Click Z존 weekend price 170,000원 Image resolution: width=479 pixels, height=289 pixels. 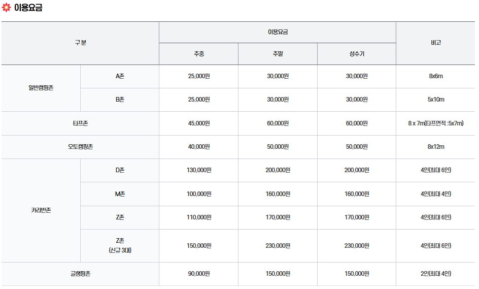[x=278, y=217]
